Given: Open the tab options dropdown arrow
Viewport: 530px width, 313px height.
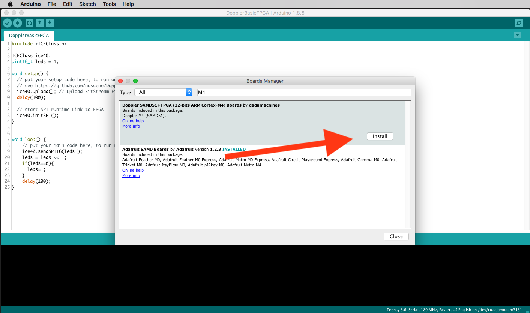Looking at the screenshot, I should tap(518, 35).
